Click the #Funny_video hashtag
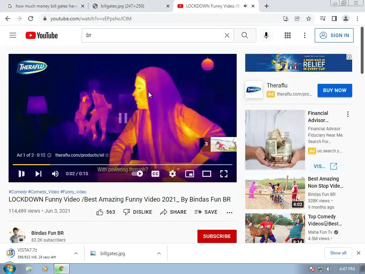The height and width of the screenshot is (274, 365). coord(73,192)
